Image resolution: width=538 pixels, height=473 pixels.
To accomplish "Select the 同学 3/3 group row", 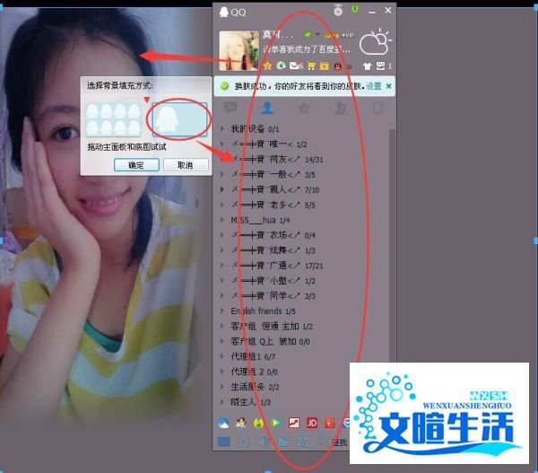I will pyautogui.click(x=304, y=295).
